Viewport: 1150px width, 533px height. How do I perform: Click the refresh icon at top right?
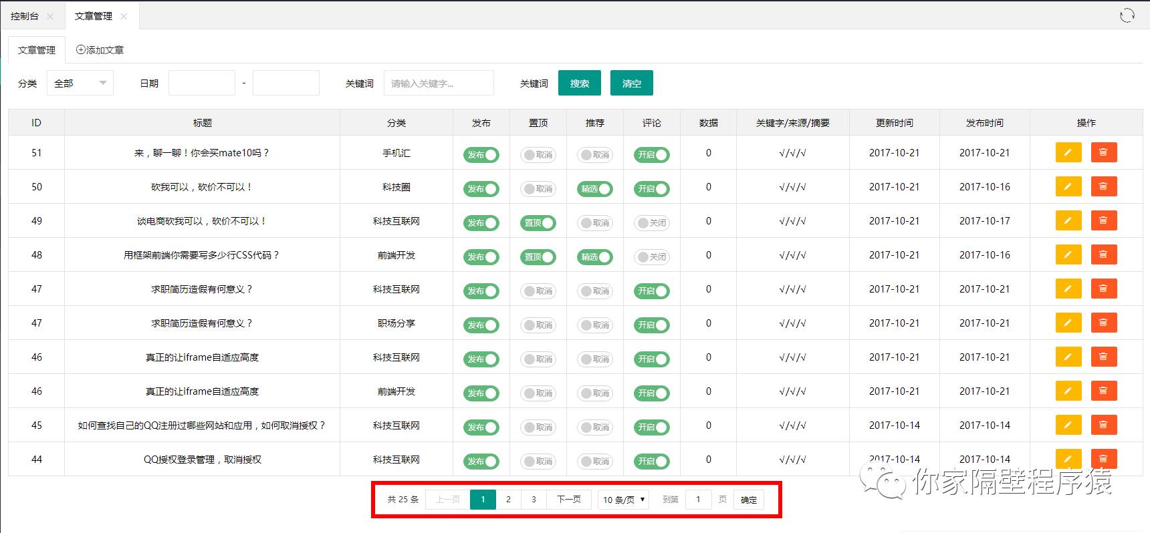tap(1127, 15)
